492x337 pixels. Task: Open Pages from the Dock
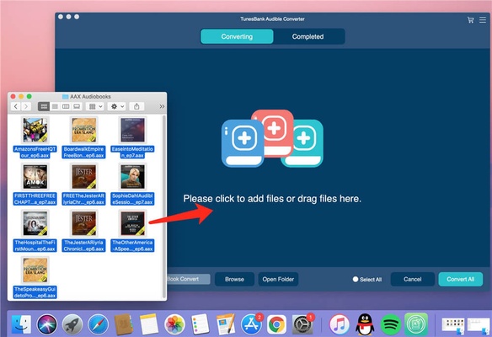tap(225, 324)
